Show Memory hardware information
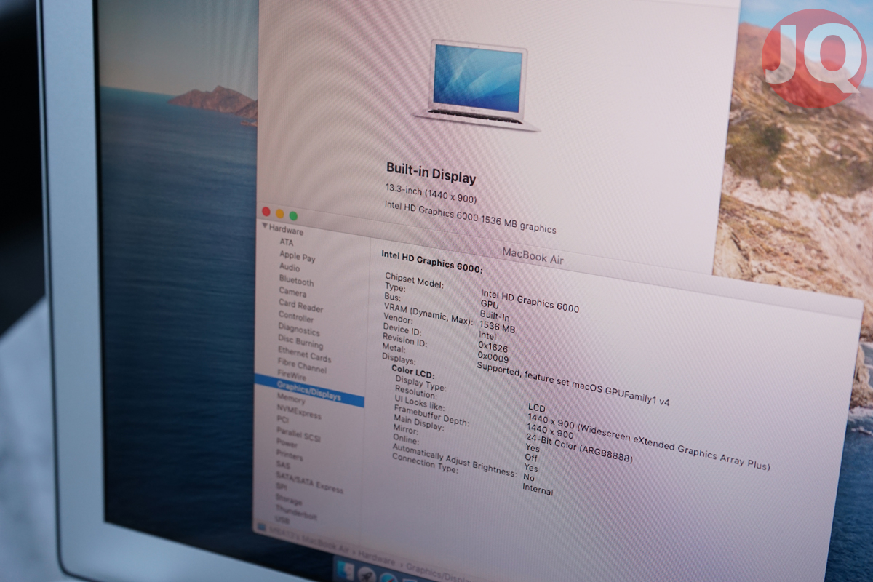 [291, 400]
